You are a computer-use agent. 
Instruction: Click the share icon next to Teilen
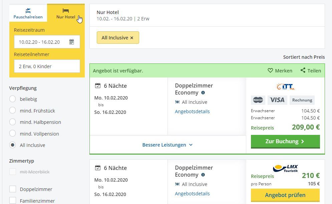303,70
